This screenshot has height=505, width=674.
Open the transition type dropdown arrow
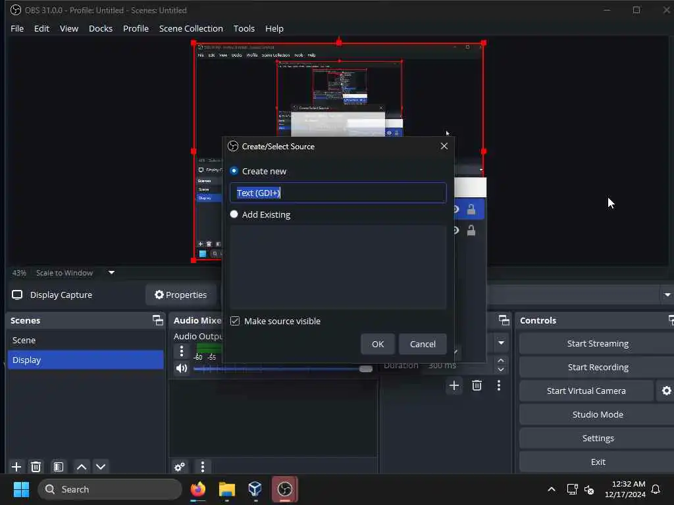[501, 343]
